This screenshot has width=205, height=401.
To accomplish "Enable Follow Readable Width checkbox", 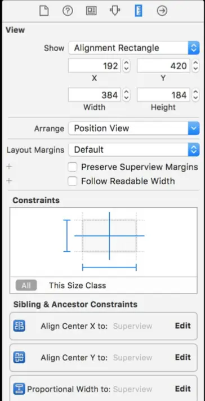I will click(x=72, y=181).
